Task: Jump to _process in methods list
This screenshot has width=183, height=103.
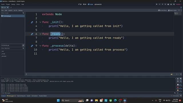Action: (4, 56)
